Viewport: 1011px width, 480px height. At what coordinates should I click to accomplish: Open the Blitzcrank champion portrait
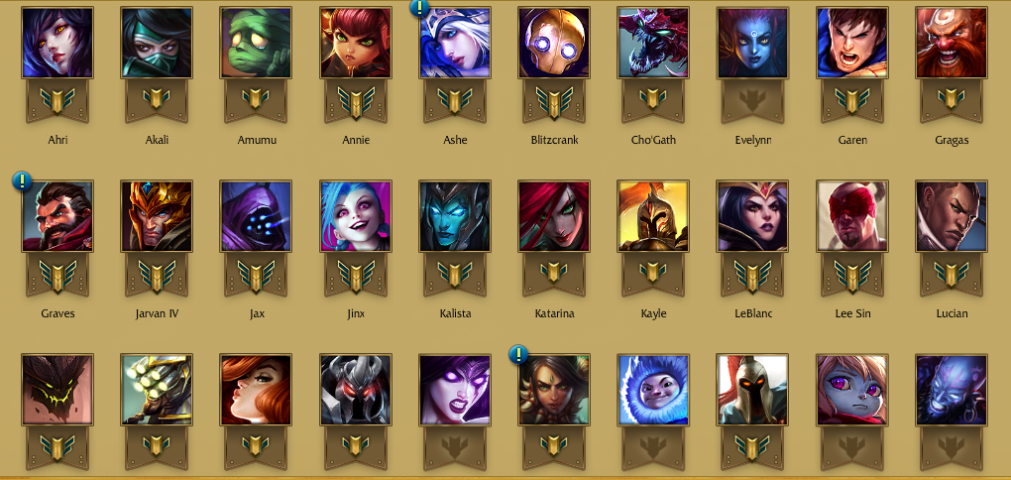tap(554, 43)
